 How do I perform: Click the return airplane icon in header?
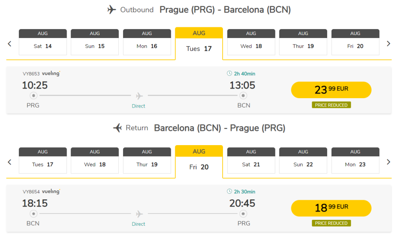(117, 128)
